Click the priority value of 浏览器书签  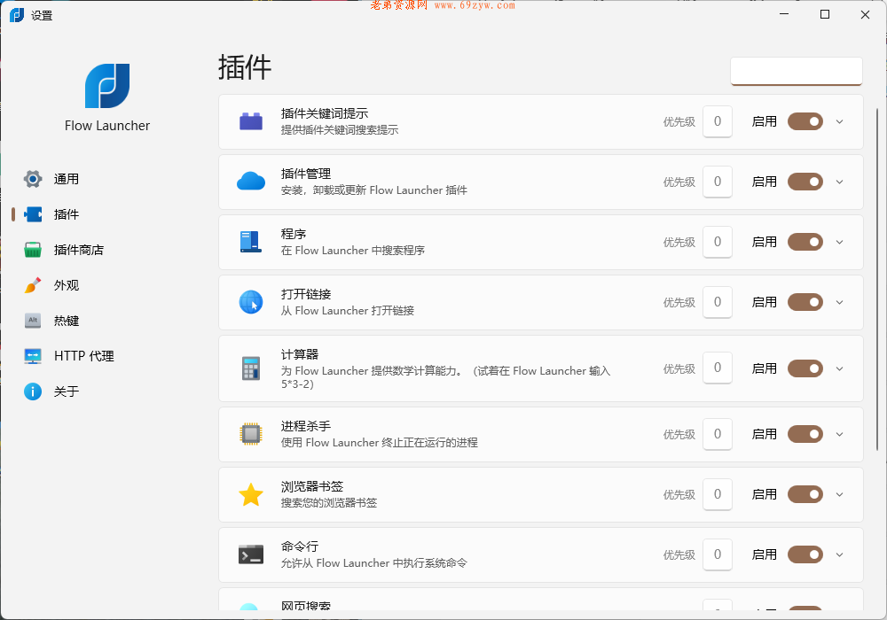(x=718, y=494)
